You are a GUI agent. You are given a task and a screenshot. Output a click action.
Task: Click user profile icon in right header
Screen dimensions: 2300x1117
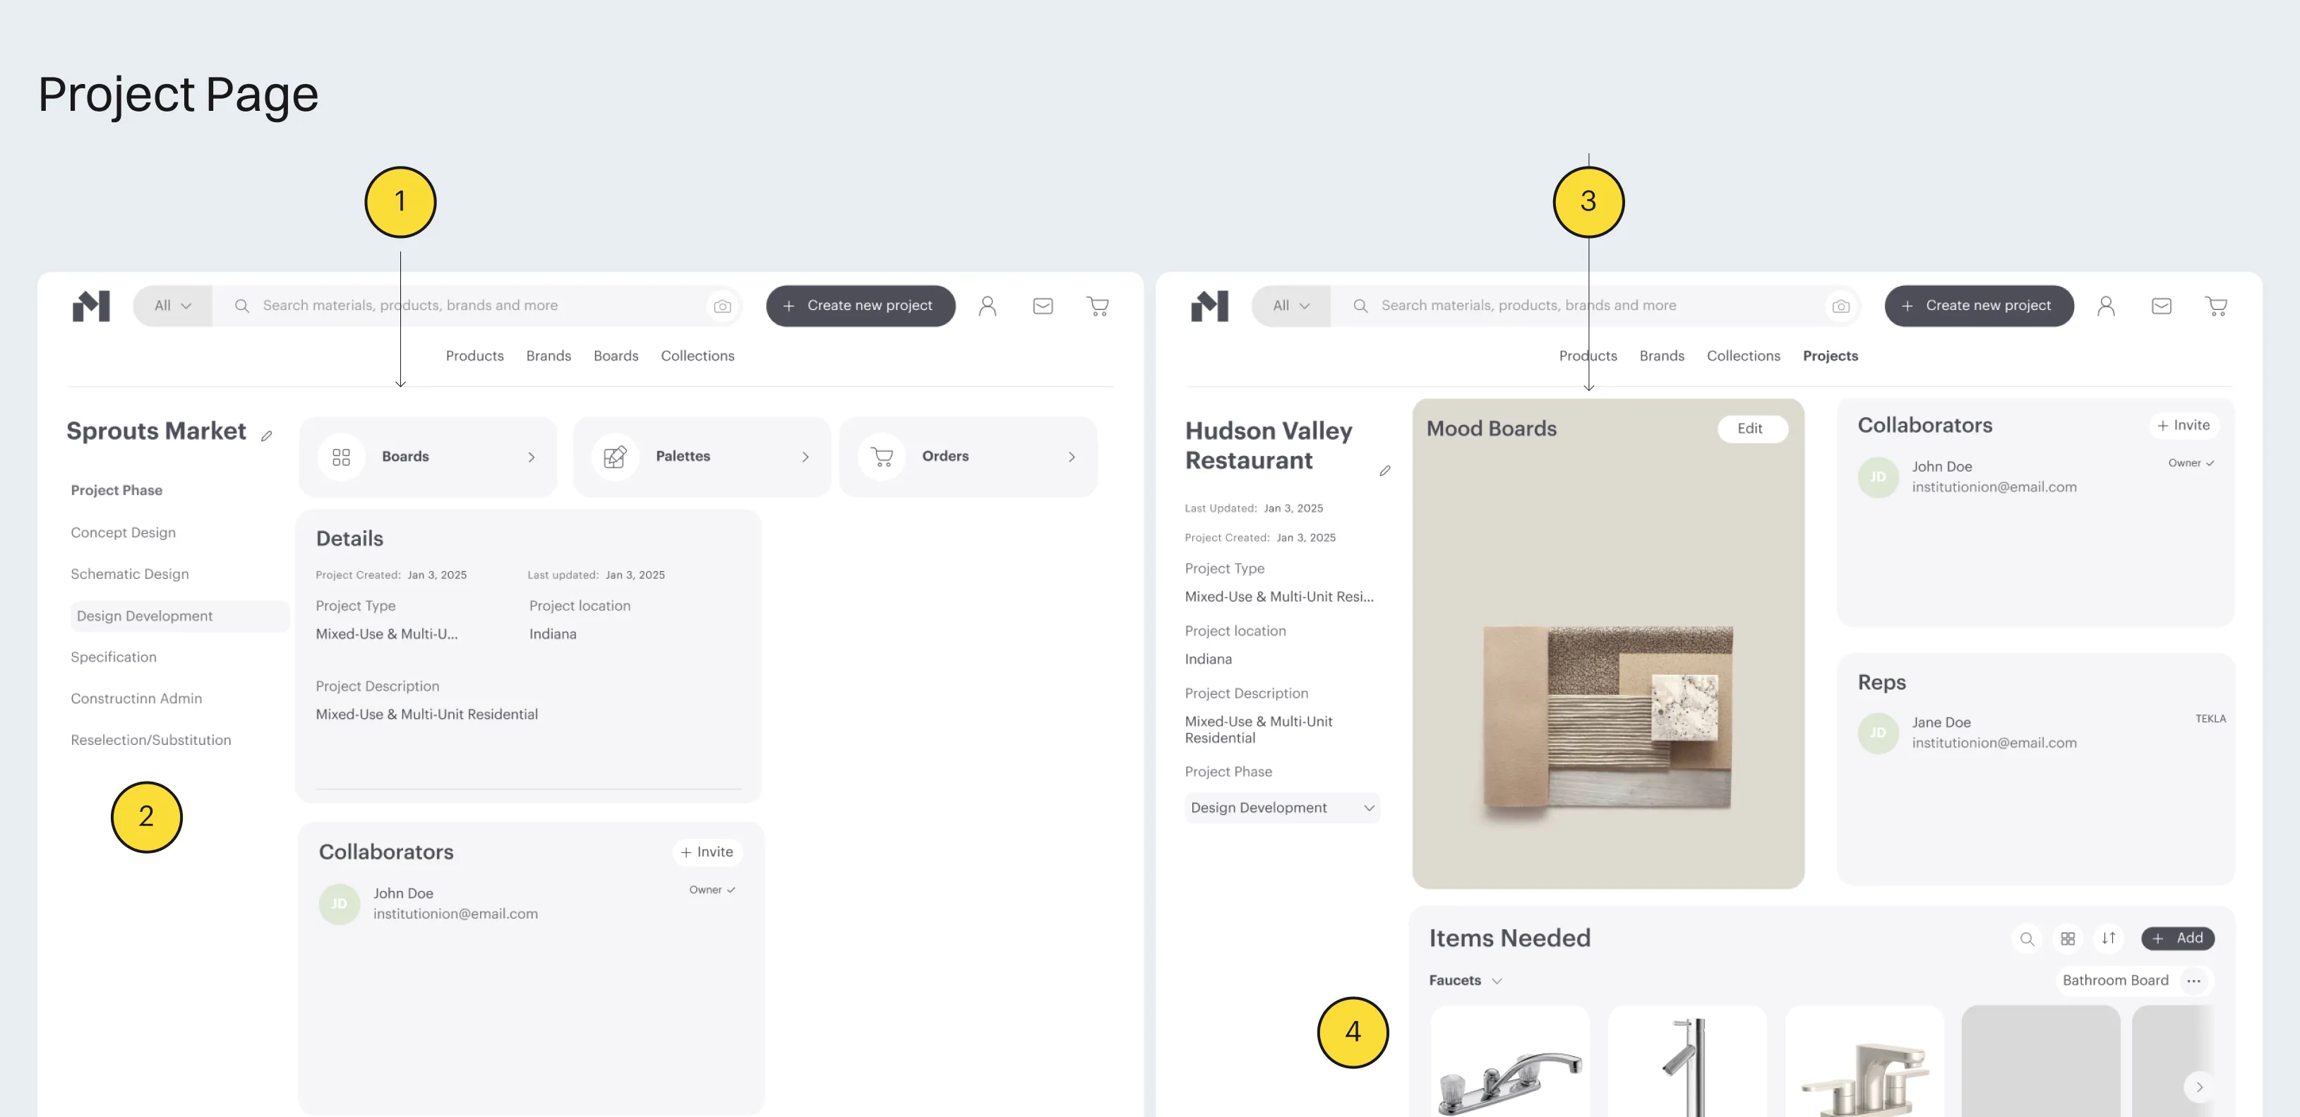[2105, 306]
